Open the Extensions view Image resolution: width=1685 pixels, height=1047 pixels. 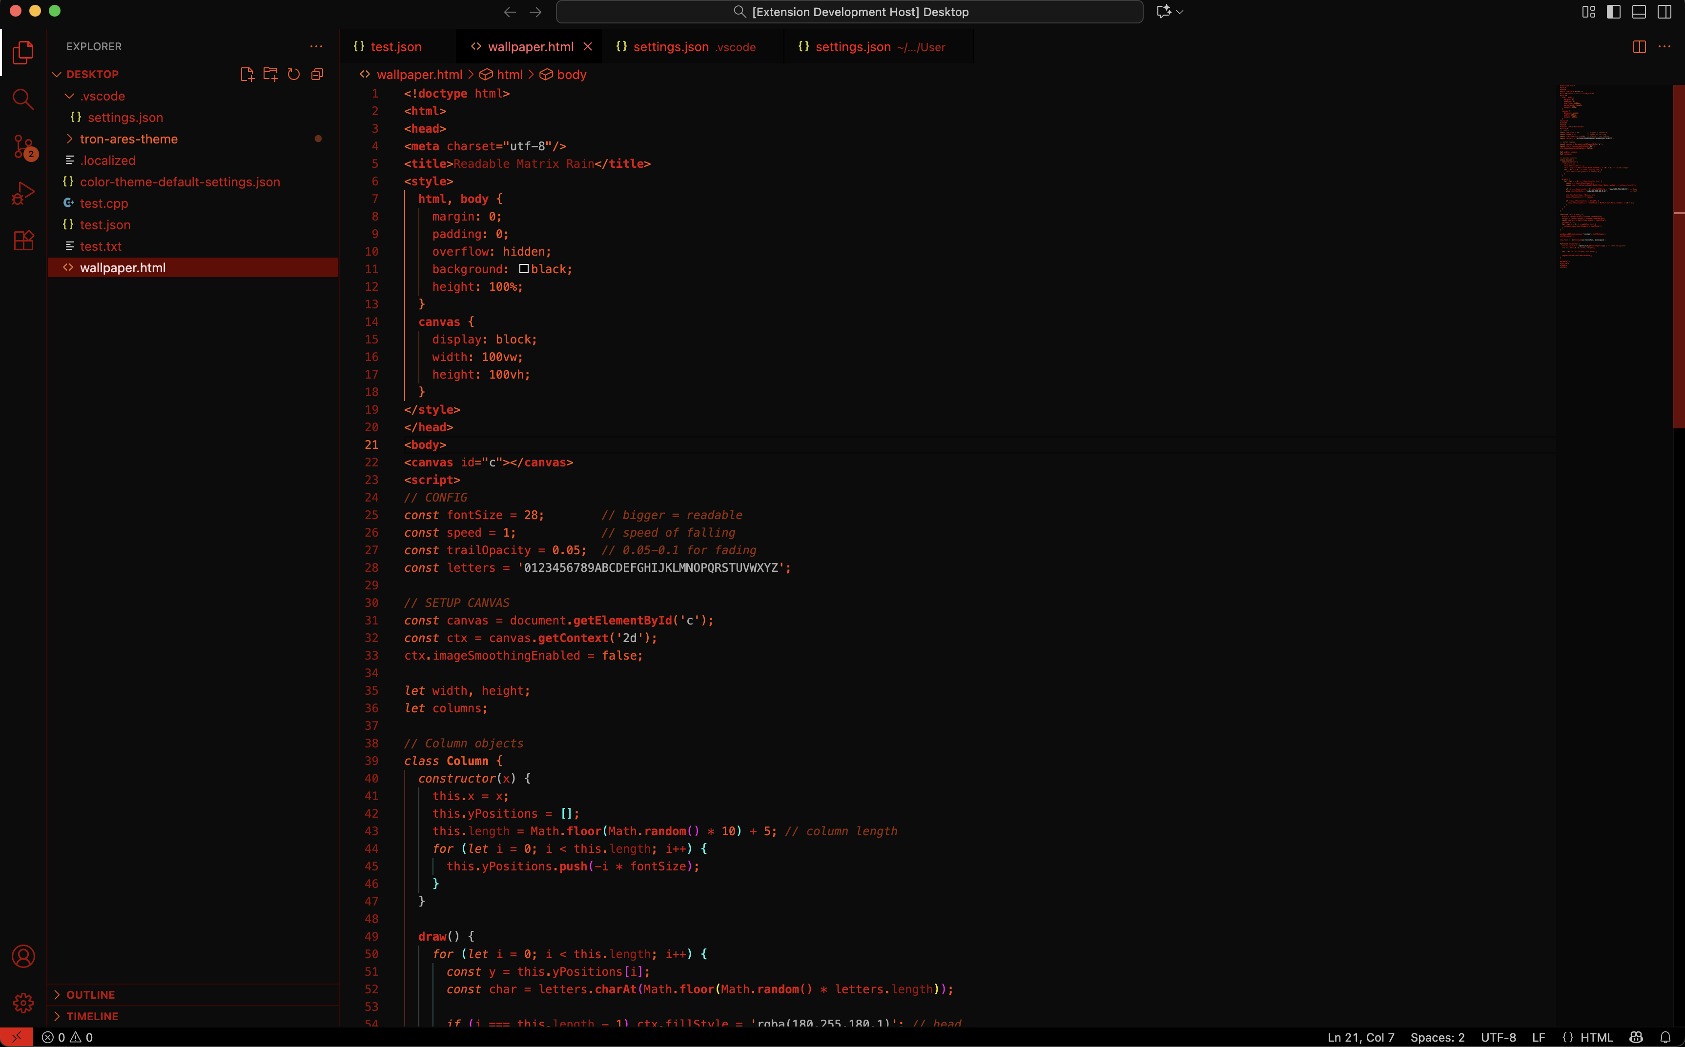click(x=23, y=241)
